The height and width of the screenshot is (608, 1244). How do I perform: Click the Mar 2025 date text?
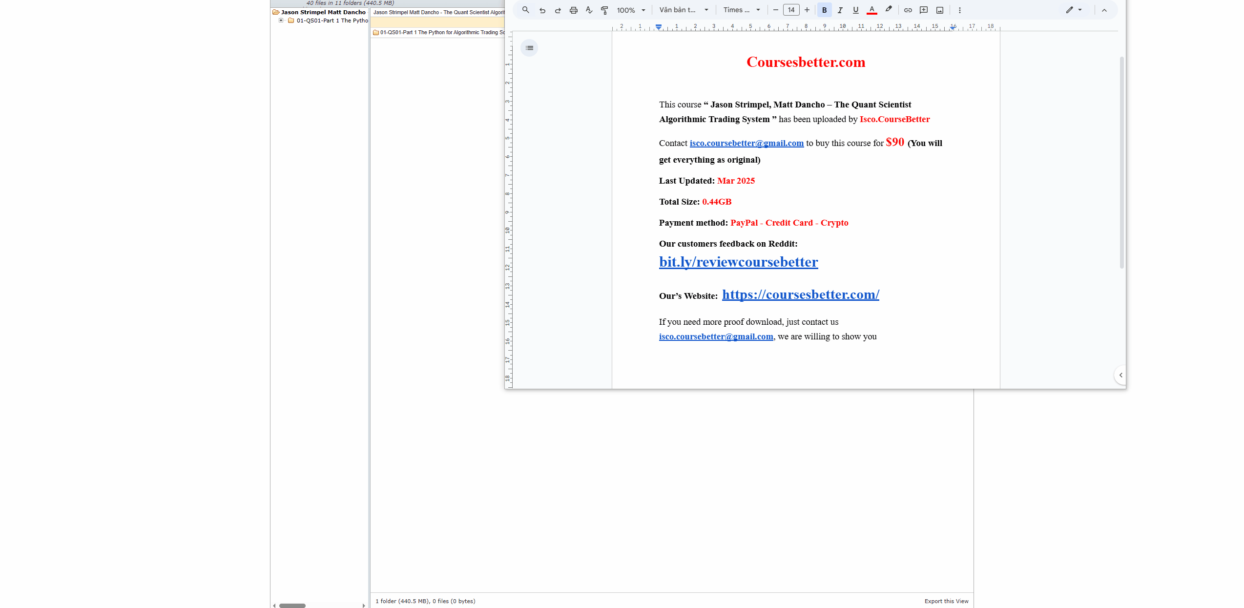(736, 181)
